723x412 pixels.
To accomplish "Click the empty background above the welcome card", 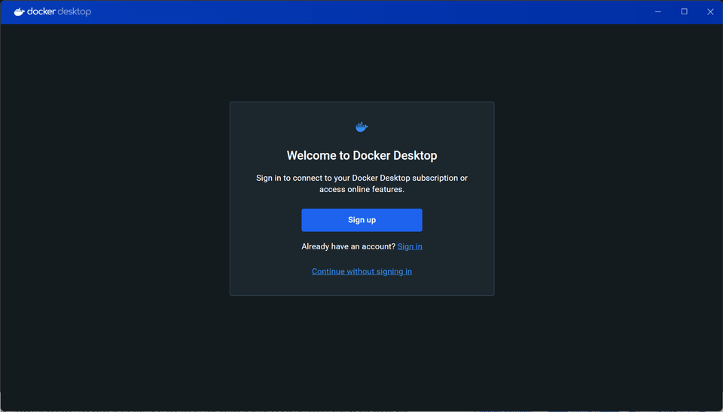I will click(x=361, y=63).
